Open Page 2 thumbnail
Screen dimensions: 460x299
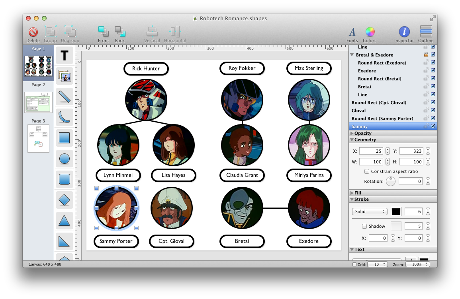pyautogui.click(x=38, y=102)
